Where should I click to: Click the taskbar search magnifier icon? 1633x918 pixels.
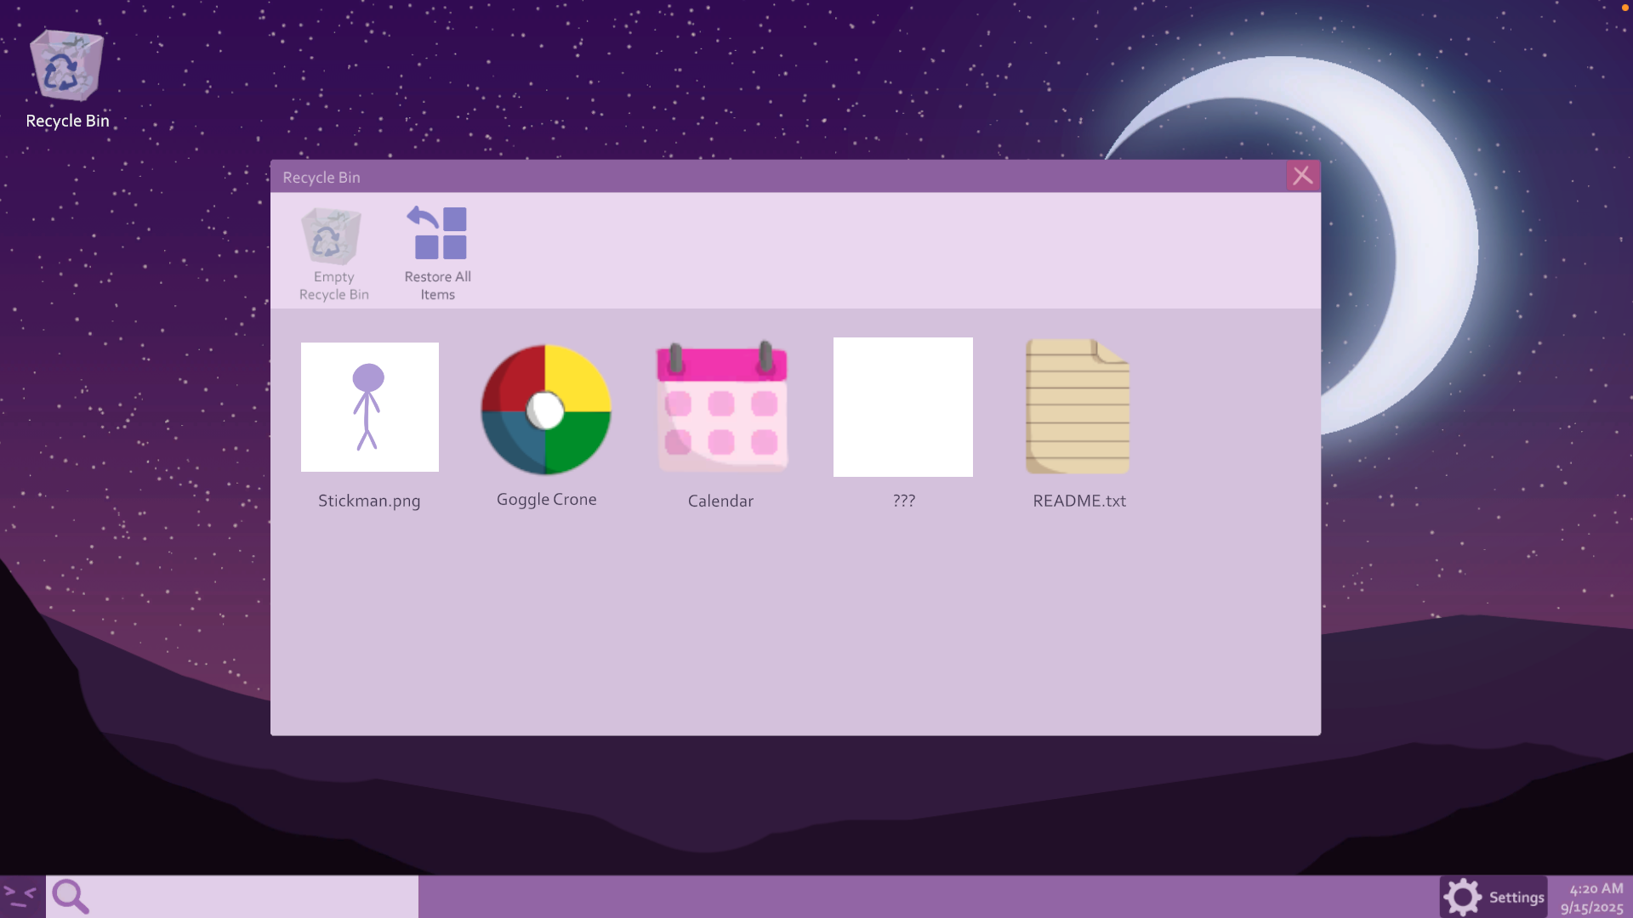point(70,897)
